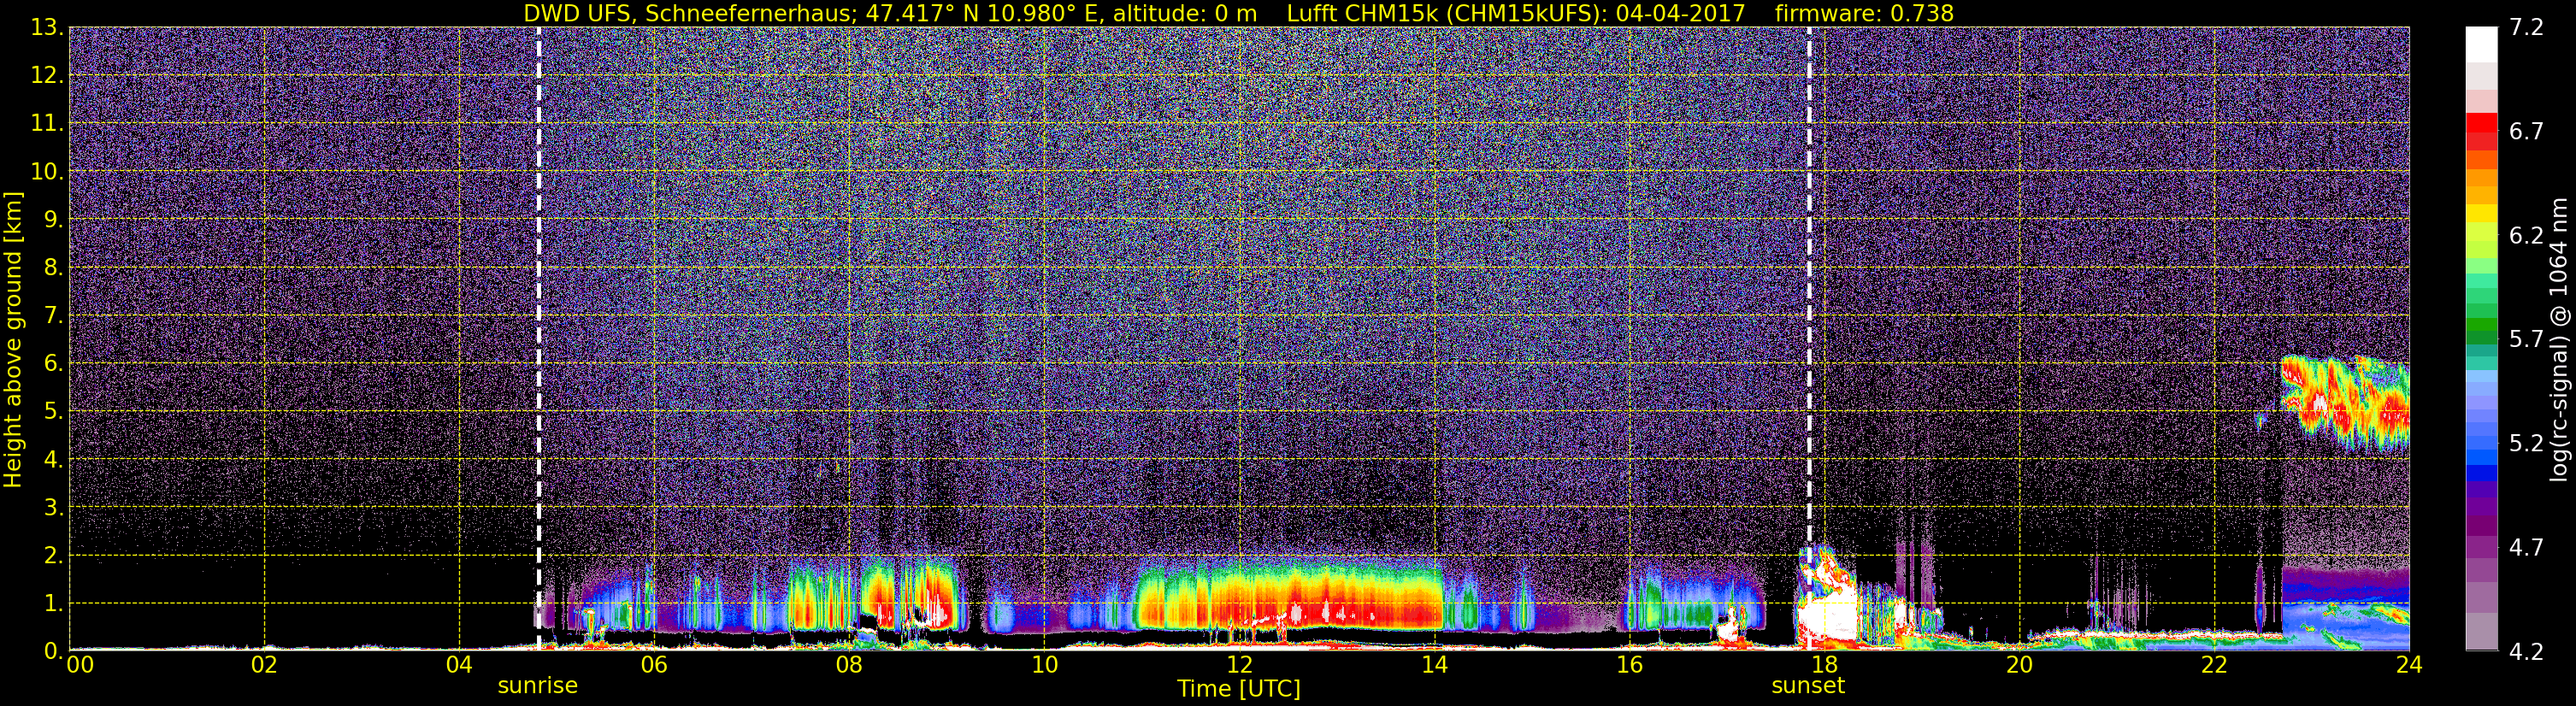
Task: Click the time axis tick label '24'
Action: 2409,665
